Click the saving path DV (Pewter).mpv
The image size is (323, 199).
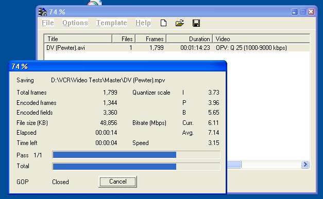click(108, 80)
